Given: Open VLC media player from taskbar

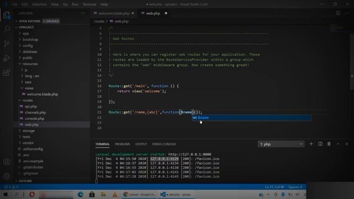Looking at the screenshot, I should pyautogui.click(x=114, y=194).
